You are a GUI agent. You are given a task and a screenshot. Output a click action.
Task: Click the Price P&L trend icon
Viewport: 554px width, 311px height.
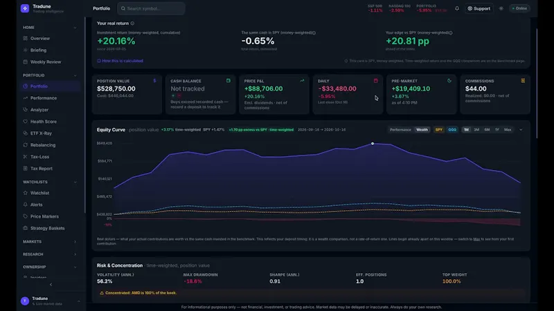pos(302,81)
